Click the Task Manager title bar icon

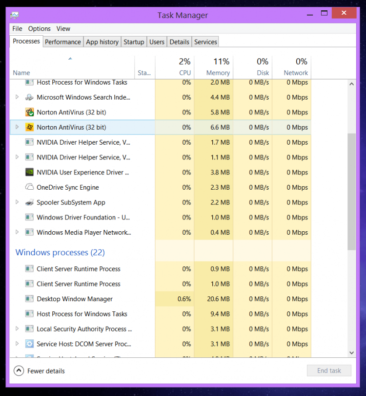pos(15,15)
